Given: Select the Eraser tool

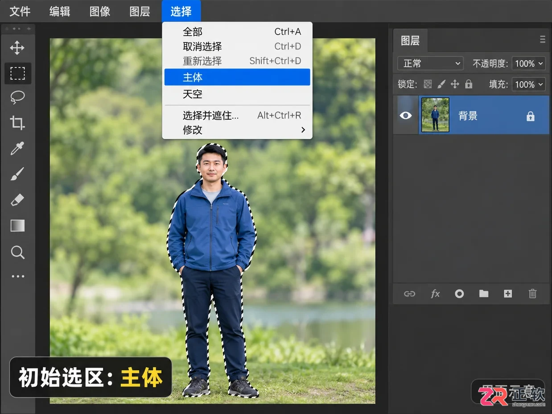Looking at the screenshot, I should pos(17,200).
